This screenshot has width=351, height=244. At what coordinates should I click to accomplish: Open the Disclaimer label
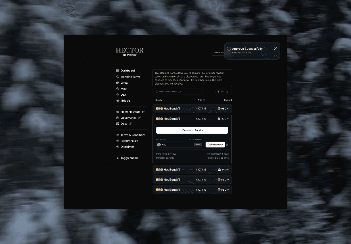click(x=127, y=147)
